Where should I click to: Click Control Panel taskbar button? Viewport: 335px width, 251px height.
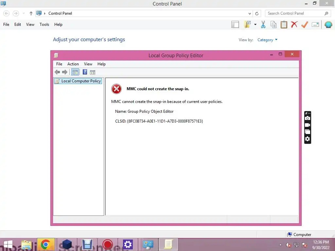click(148, 244)
